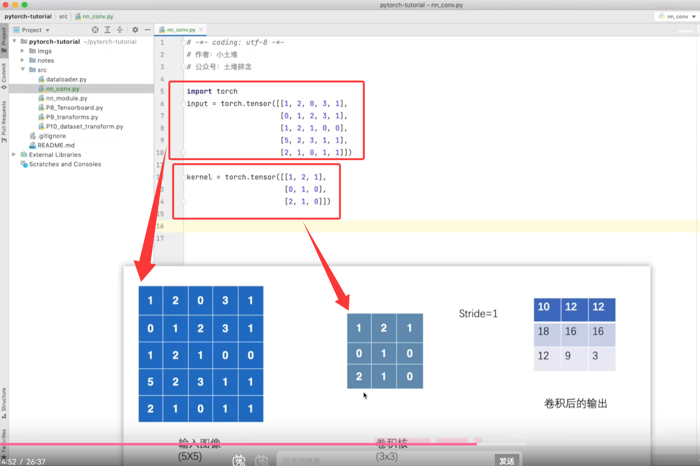This screenshot has height=466, width=700.
Task: Open the Pull Requests tool window tab
Action: [4, 121]
